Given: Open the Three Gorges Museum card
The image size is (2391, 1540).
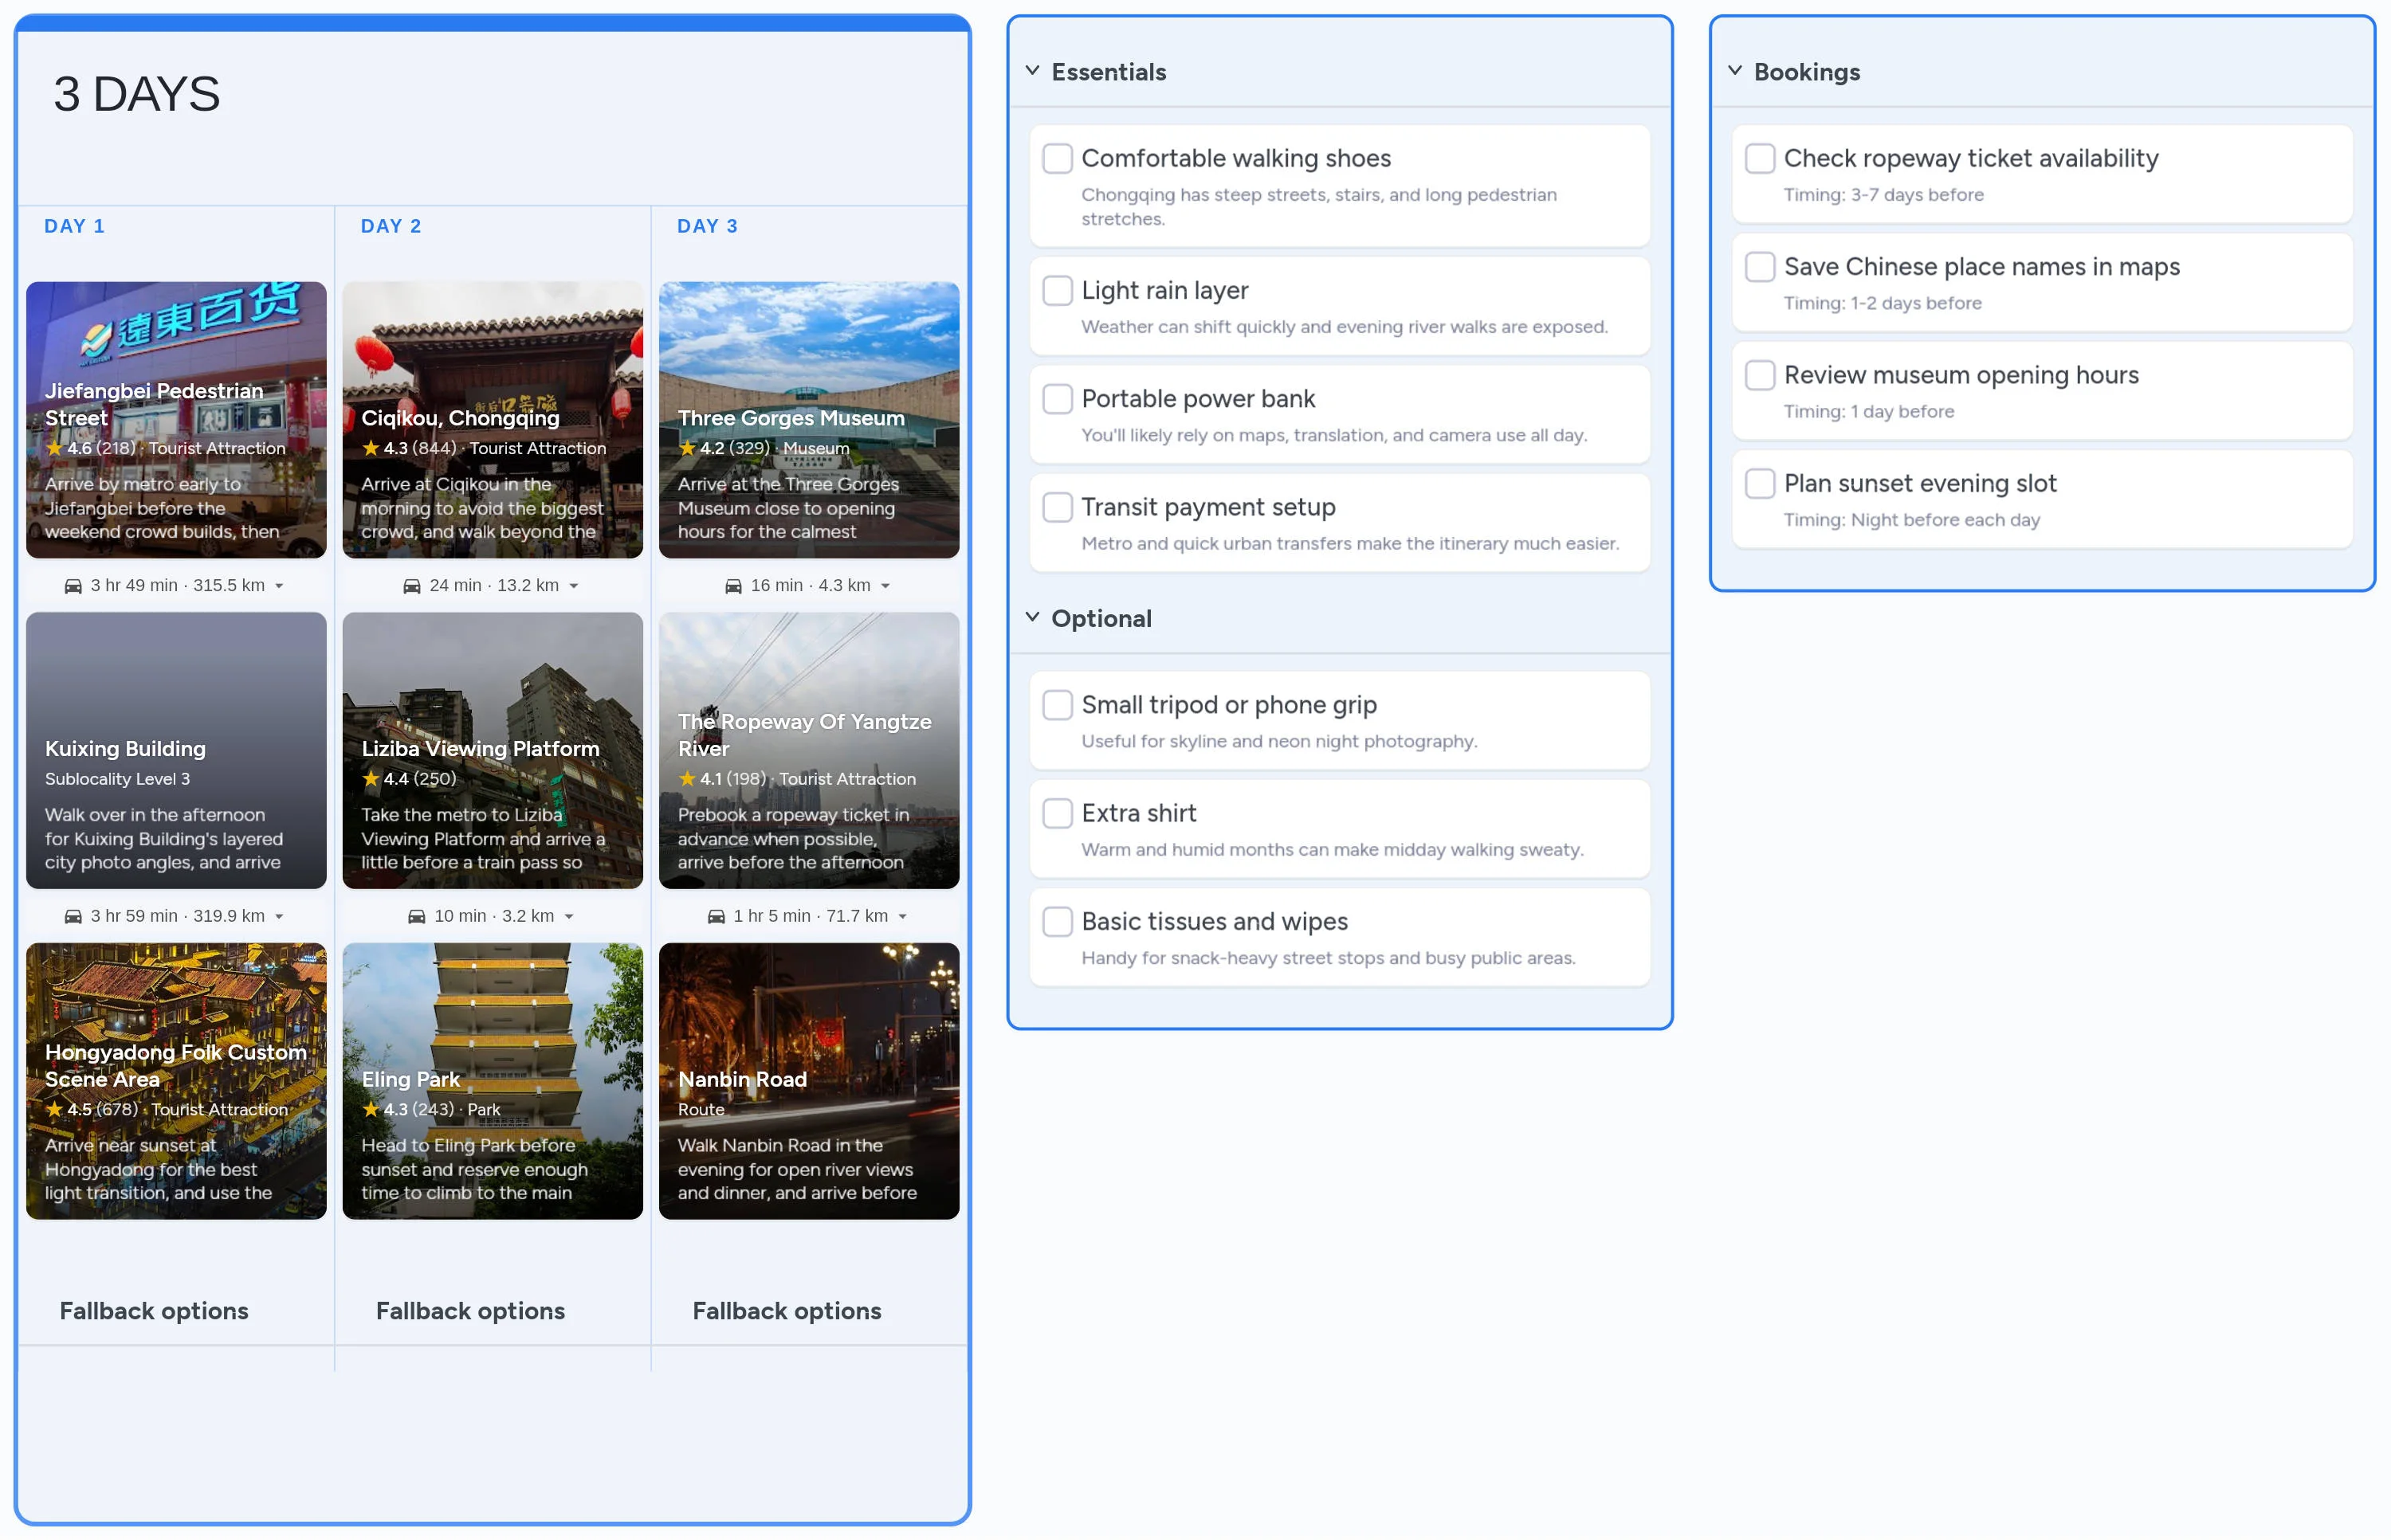Looking at the screenshot, I should tap(808, 420).
